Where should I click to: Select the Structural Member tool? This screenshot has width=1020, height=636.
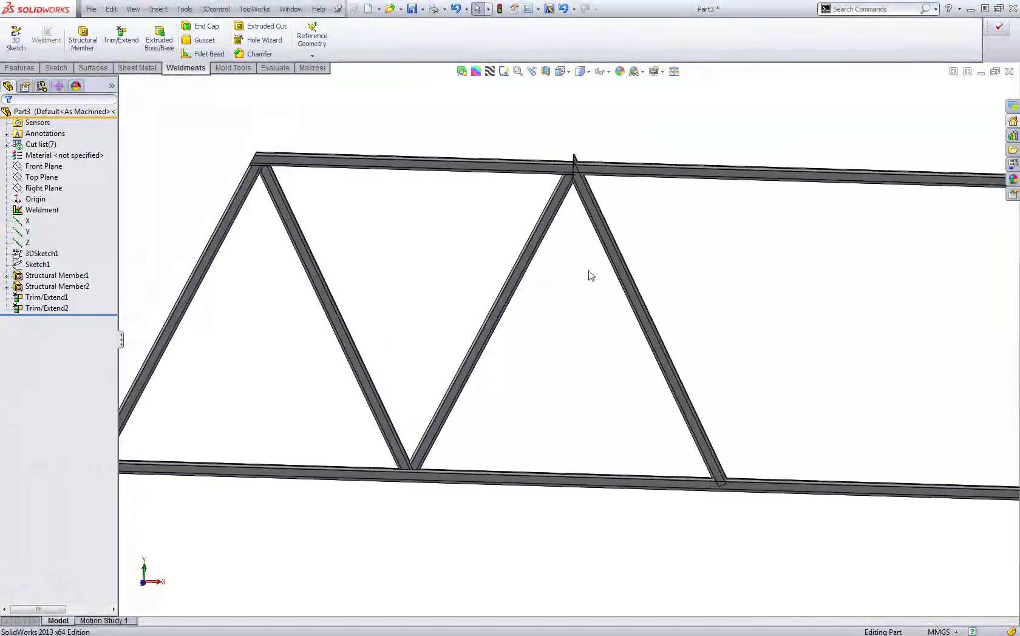(83, 38)
